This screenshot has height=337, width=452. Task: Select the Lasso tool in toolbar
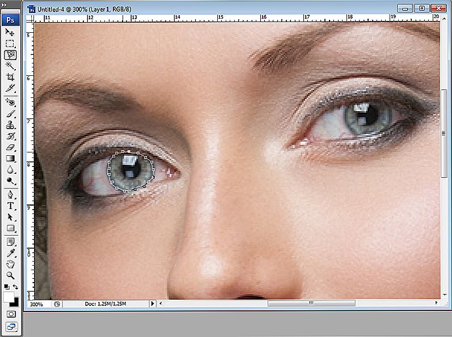tap(11, 55)
